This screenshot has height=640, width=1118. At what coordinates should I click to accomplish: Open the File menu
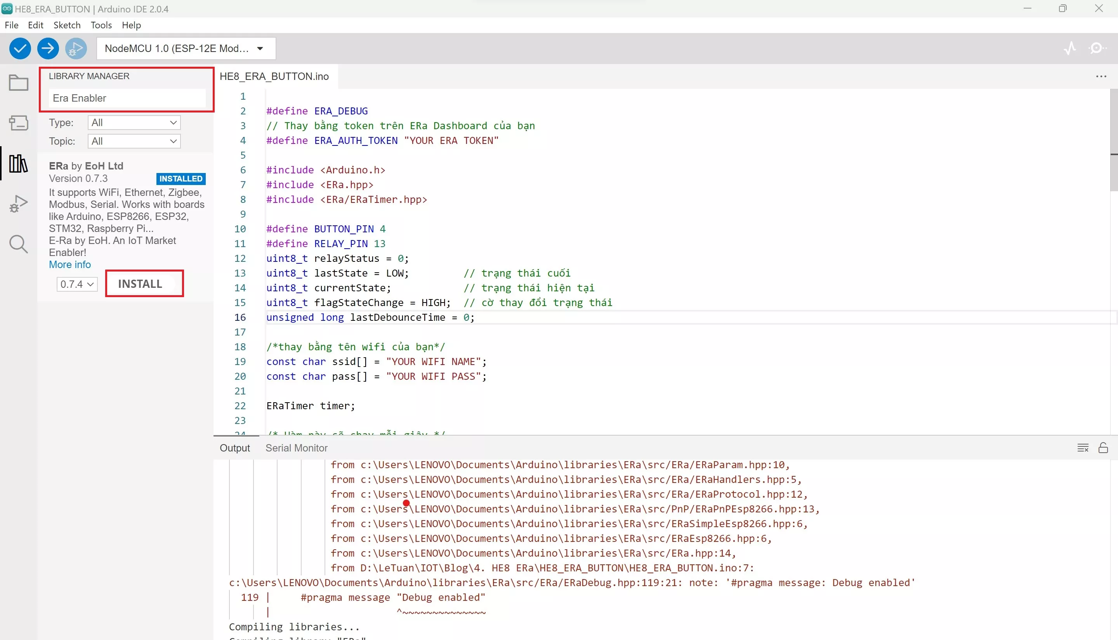(x=11, y=25)
